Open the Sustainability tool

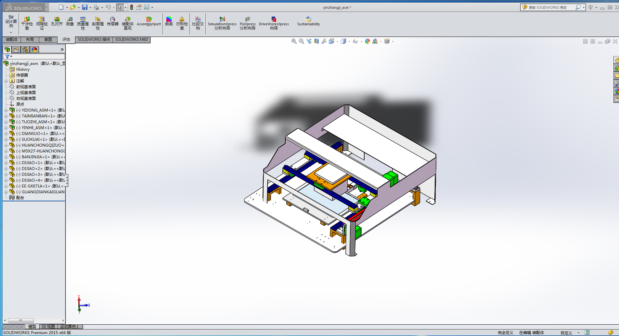point(308,21)
